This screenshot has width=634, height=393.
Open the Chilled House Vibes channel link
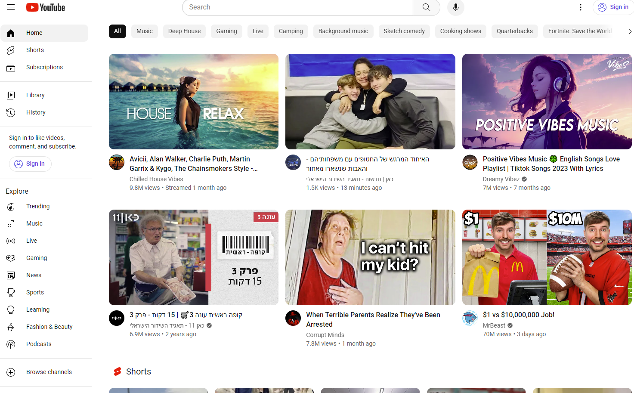click(x=156, y=179)
